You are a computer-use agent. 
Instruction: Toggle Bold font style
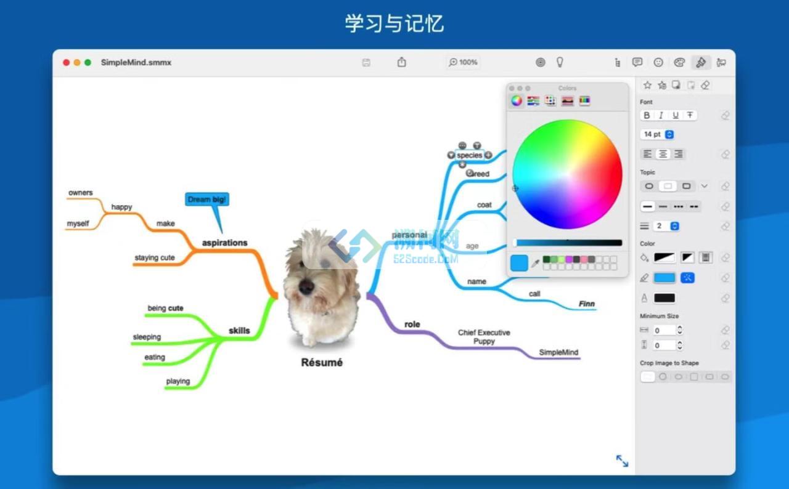(x=647, y=115)
